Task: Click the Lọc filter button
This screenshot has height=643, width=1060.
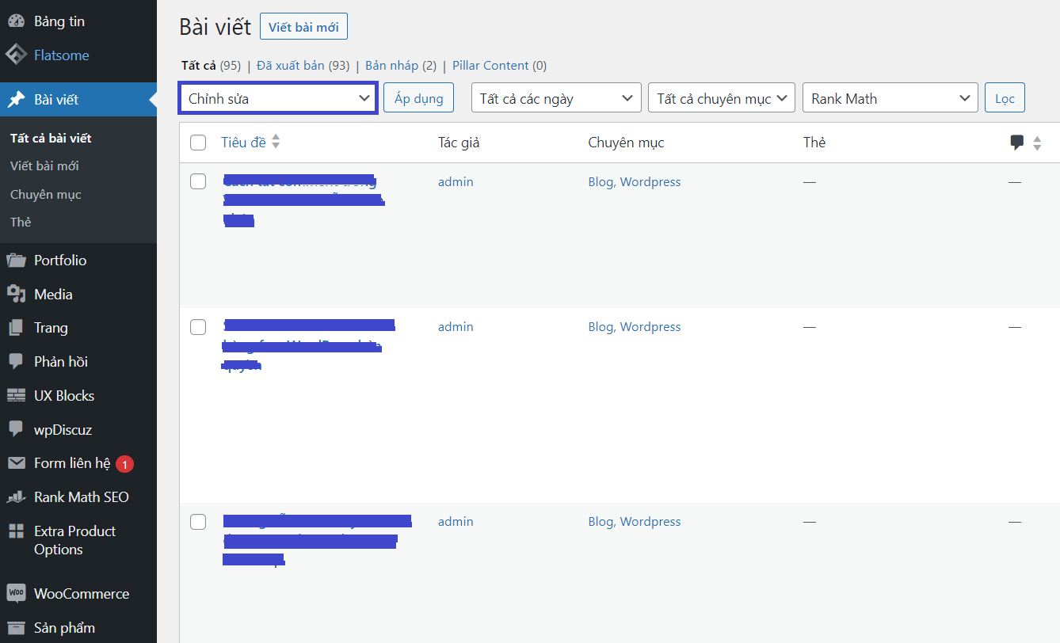Action: point(1005,98)
